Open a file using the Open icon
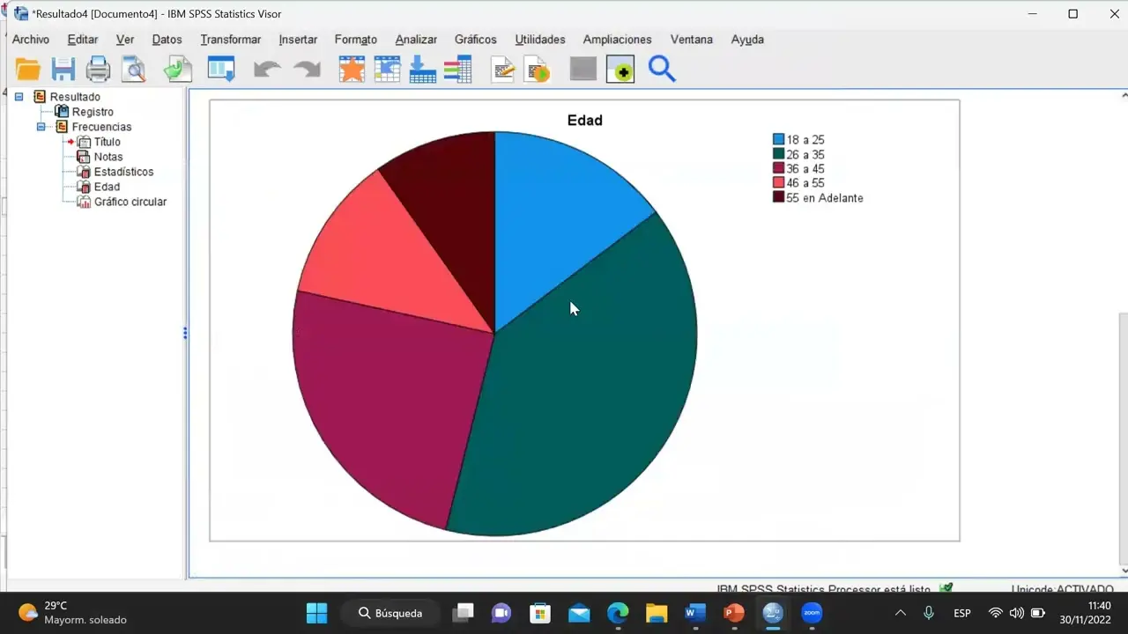This screenshot has height=634, width=1128. point(28,69)
